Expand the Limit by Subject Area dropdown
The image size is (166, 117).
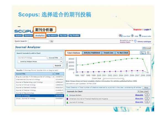tap(40, 62)
